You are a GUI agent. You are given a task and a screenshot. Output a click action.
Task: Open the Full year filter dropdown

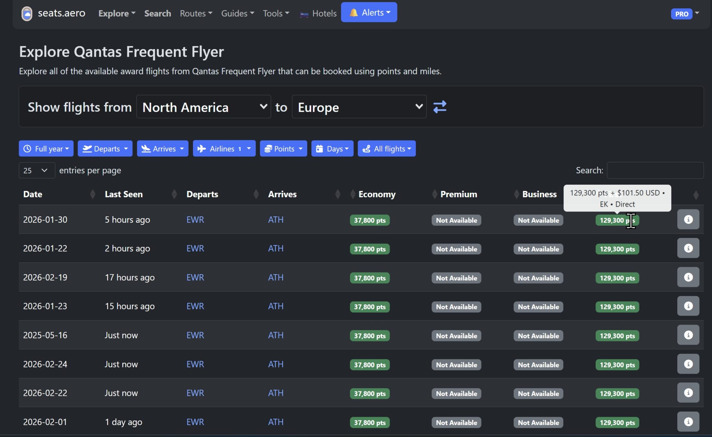click(46, 149)
